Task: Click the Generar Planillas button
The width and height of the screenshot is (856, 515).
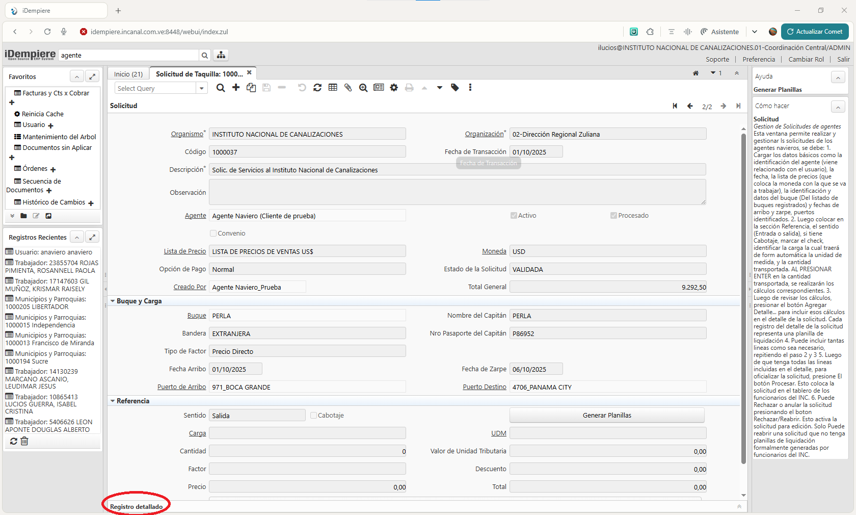Action: [607, 416]
